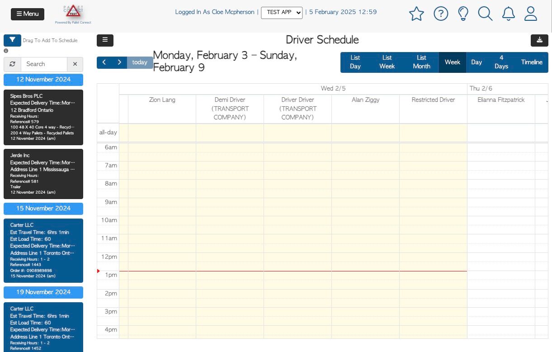
Task: Select Carter LLC card Reference# 1452
Action: [x=43, y=327]
